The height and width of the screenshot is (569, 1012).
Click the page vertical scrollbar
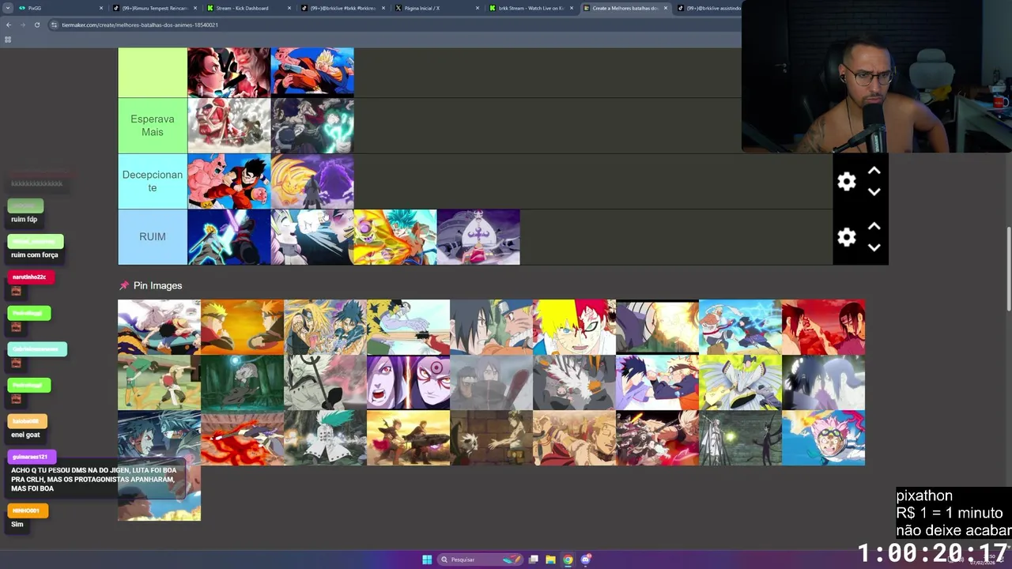click(x=1007, y=269)
